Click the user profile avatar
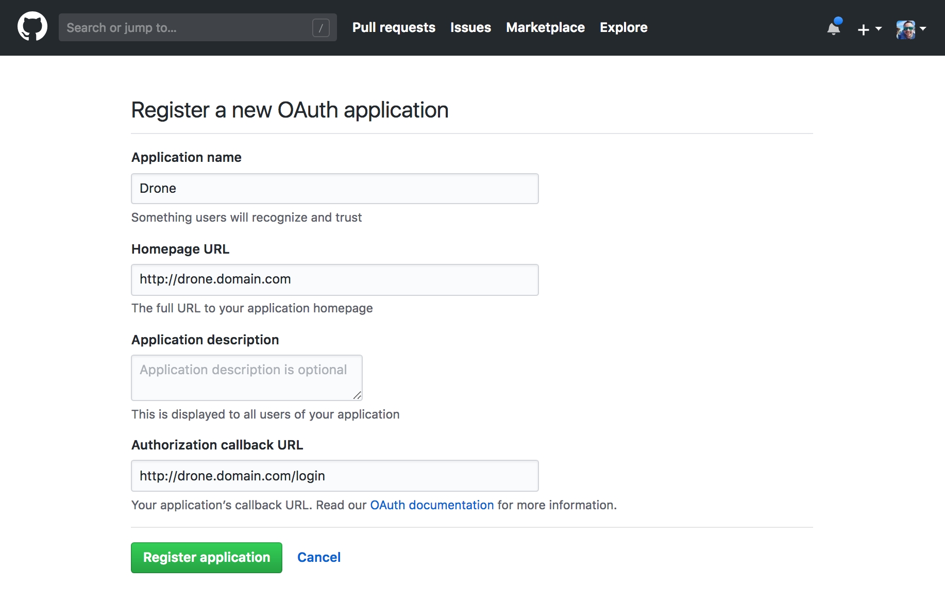 [x=905, y=29]
